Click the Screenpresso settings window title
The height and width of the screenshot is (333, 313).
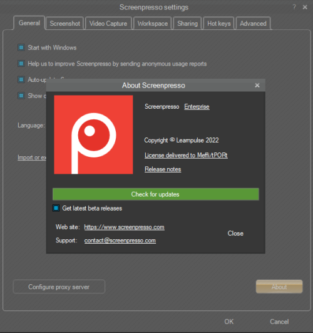[154, 7]
